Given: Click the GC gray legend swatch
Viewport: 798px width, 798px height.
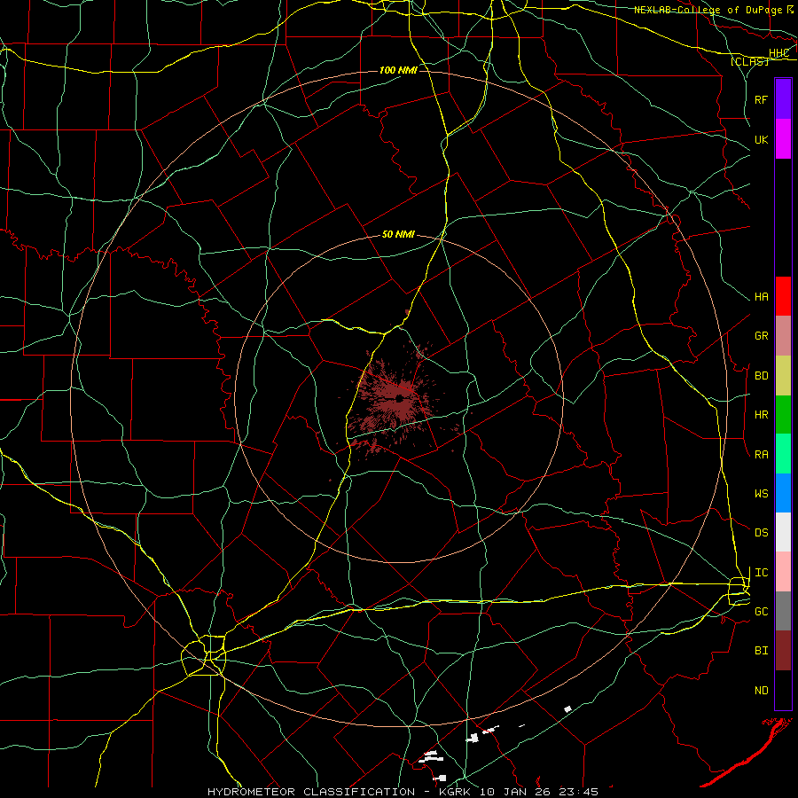Looking at the screenshot, I should pyautogui.click(x=783, y=611).
